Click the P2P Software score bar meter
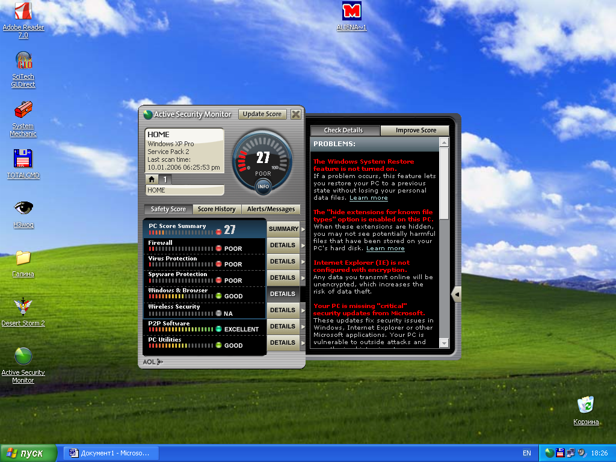Screen dimensions: 616x462 (x=180, y=329)
